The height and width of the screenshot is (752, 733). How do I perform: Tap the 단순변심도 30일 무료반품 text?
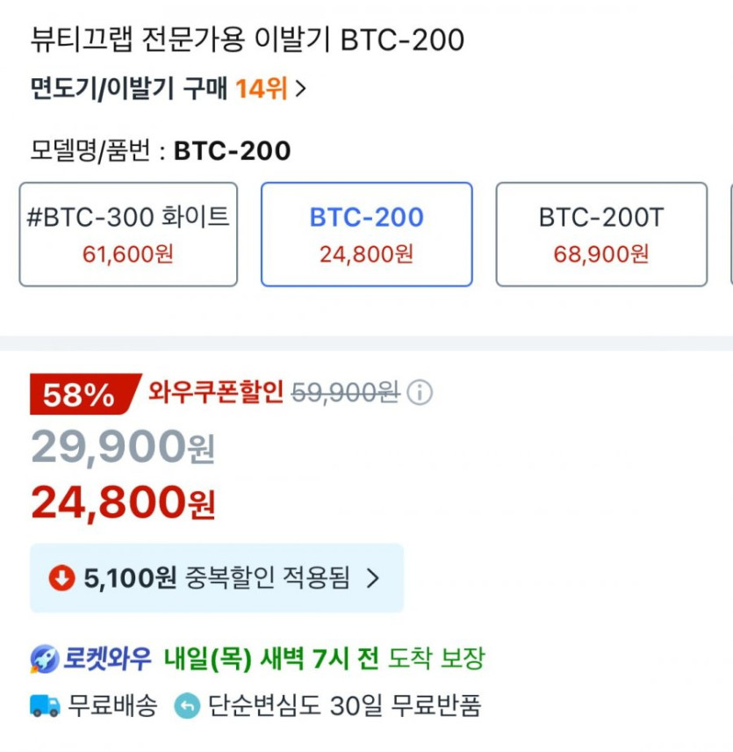click(x=344, y=705)
